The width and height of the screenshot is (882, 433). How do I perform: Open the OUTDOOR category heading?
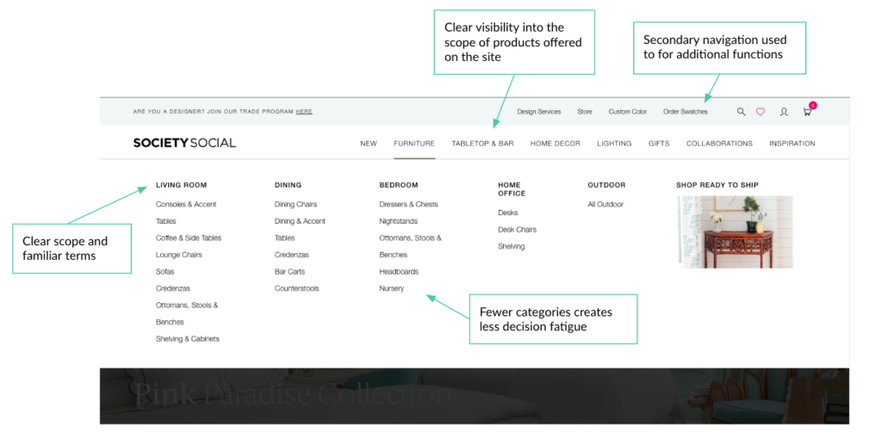pos(606,184)
